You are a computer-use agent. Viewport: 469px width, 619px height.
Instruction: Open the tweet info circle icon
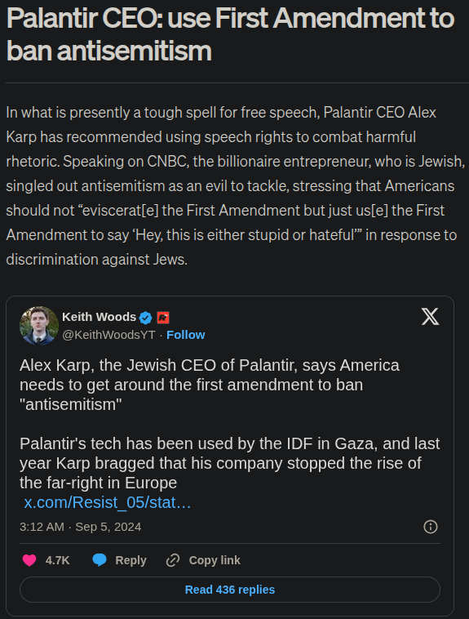(431, 527)
